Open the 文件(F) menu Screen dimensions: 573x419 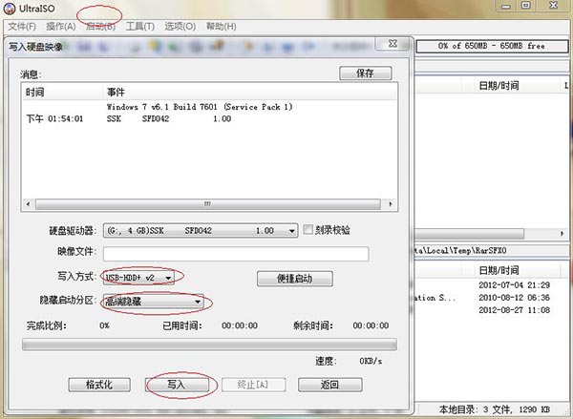[x=22, y=27]
